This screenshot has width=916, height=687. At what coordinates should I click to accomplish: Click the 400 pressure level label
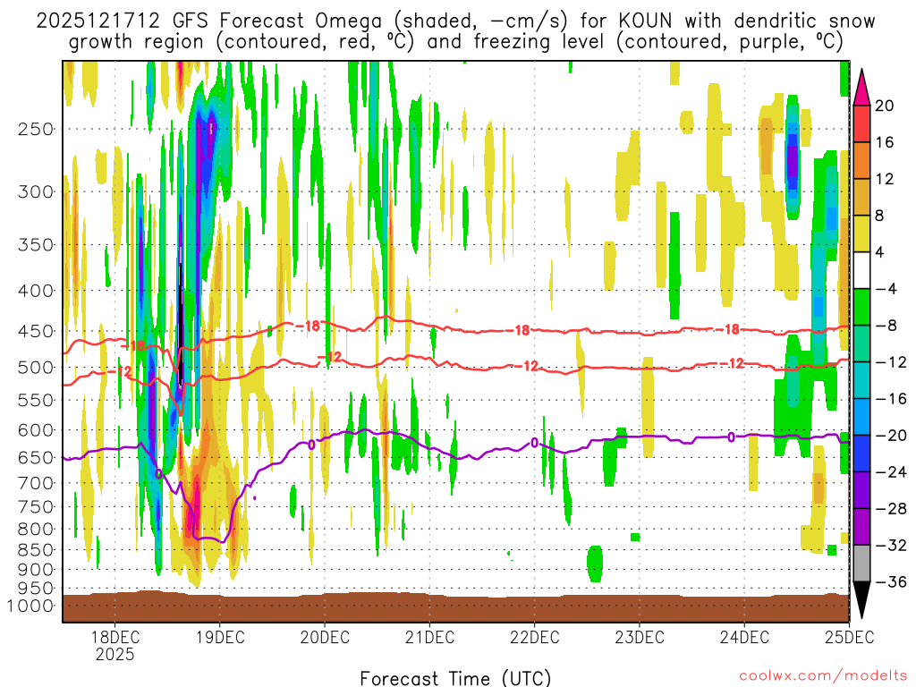(36, 291)
